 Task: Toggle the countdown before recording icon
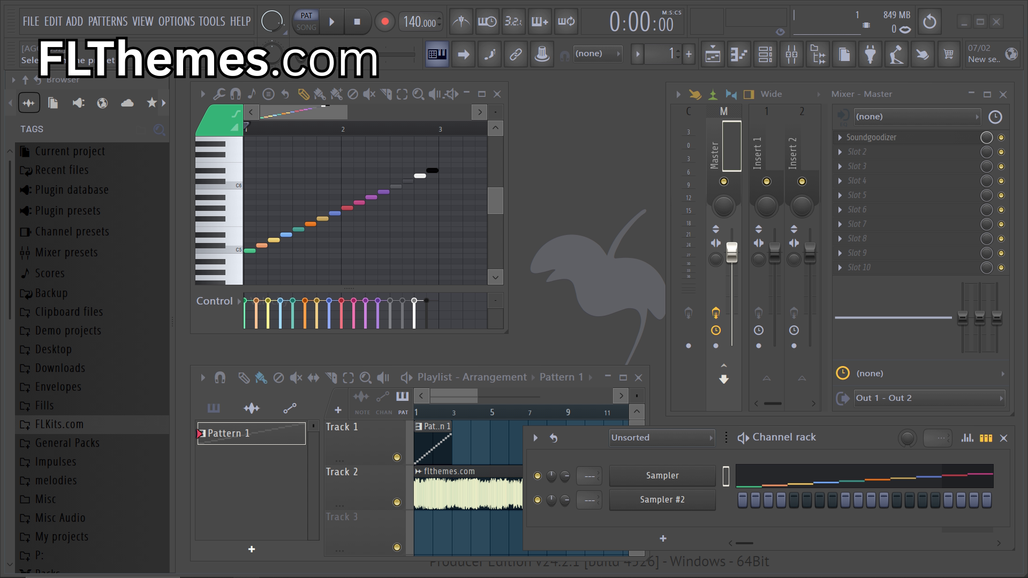(513, 22)
